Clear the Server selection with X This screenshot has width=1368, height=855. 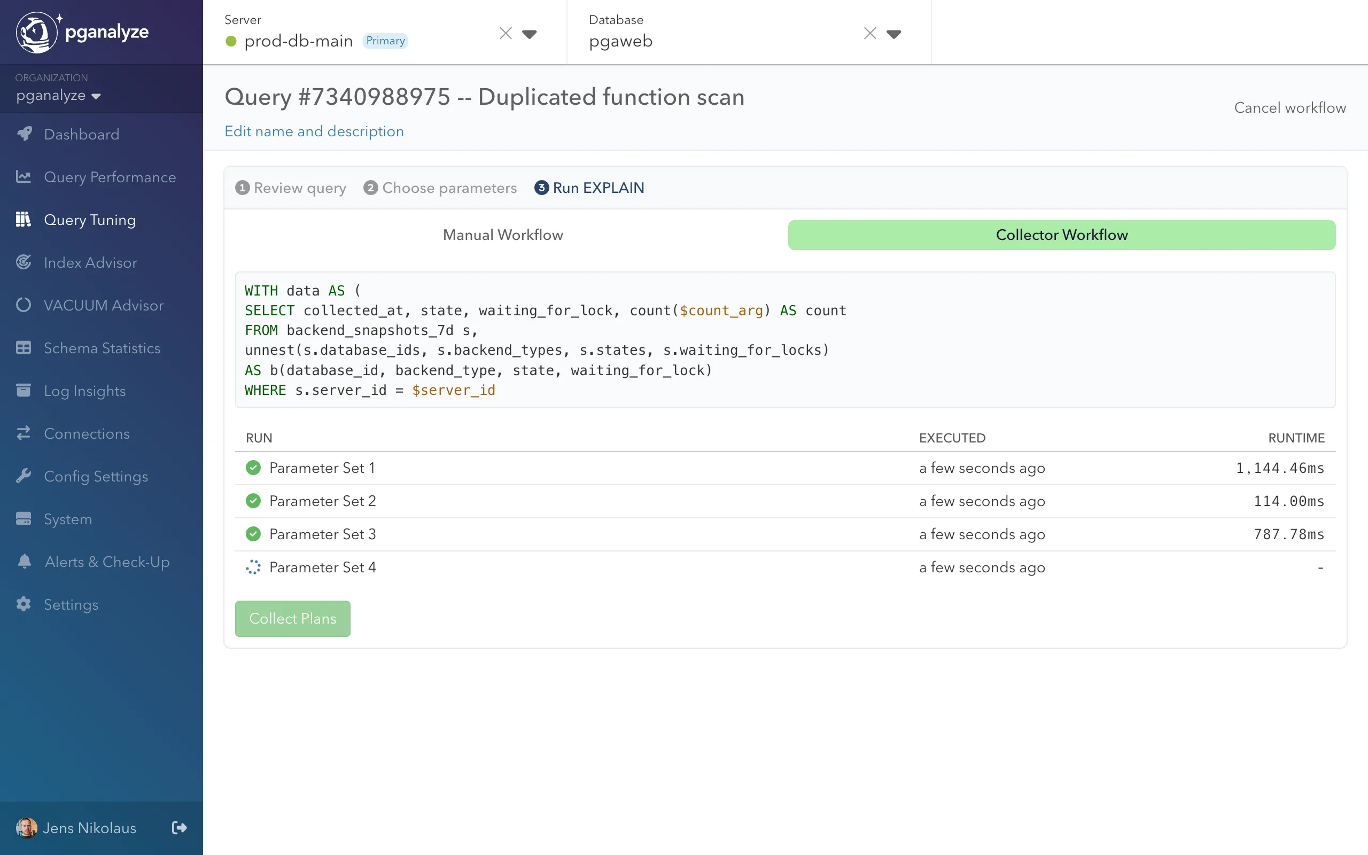(506, 33)
